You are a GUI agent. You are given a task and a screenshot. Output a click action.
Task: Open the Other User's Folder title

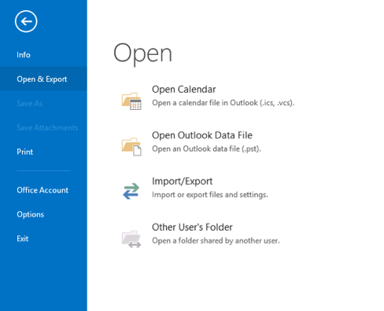tap(192, 227)
